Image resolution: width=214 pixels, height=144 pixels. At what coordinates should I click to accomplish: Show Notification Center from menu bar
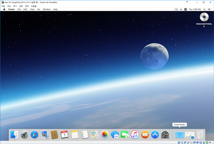209,9
